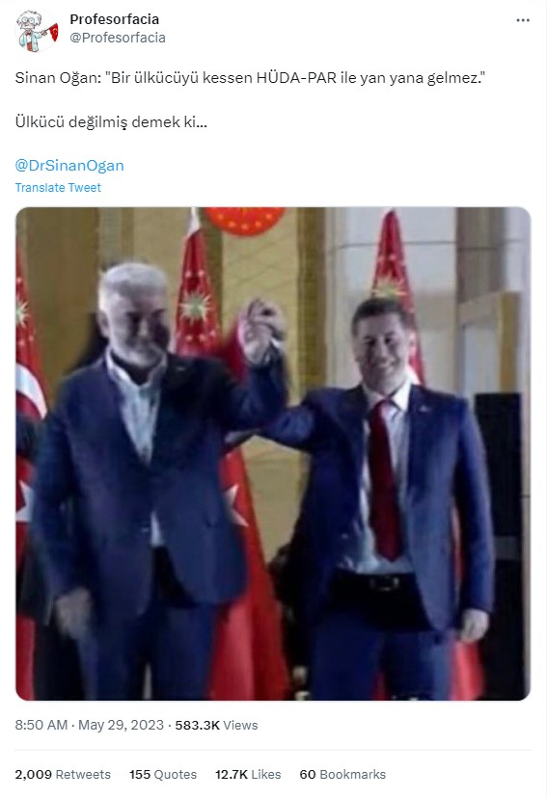Click Translate Tweet

click(x=58, y=187)
